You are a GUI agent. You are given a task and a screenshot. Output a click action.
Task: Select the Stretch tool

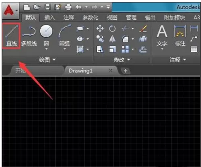(100, 49)
